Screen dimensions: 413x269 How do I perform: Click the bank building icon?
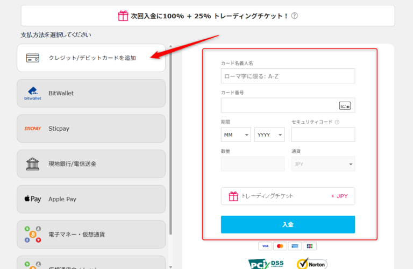click(33, 164)
